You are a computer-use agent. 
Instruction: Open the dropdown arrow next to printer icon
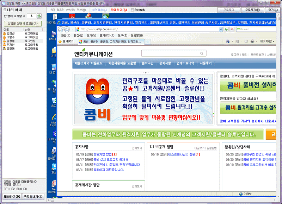tap(257, 42)
